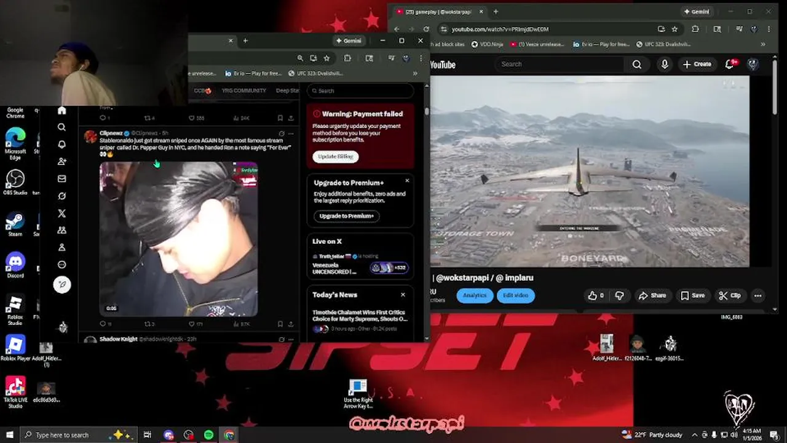Open Spotify from the taskbar
The height and width of the screenshot is (443, 787).
(x=209, y=435)
